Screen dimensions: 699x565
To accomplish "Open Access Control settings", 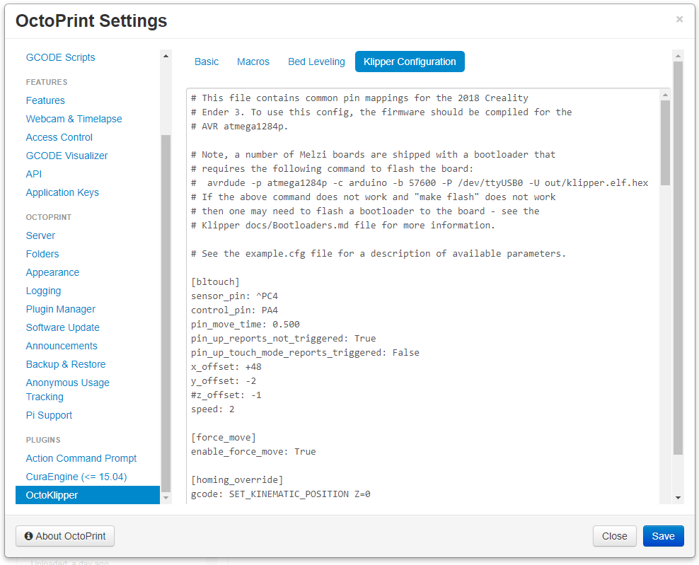I will point(59,137).
